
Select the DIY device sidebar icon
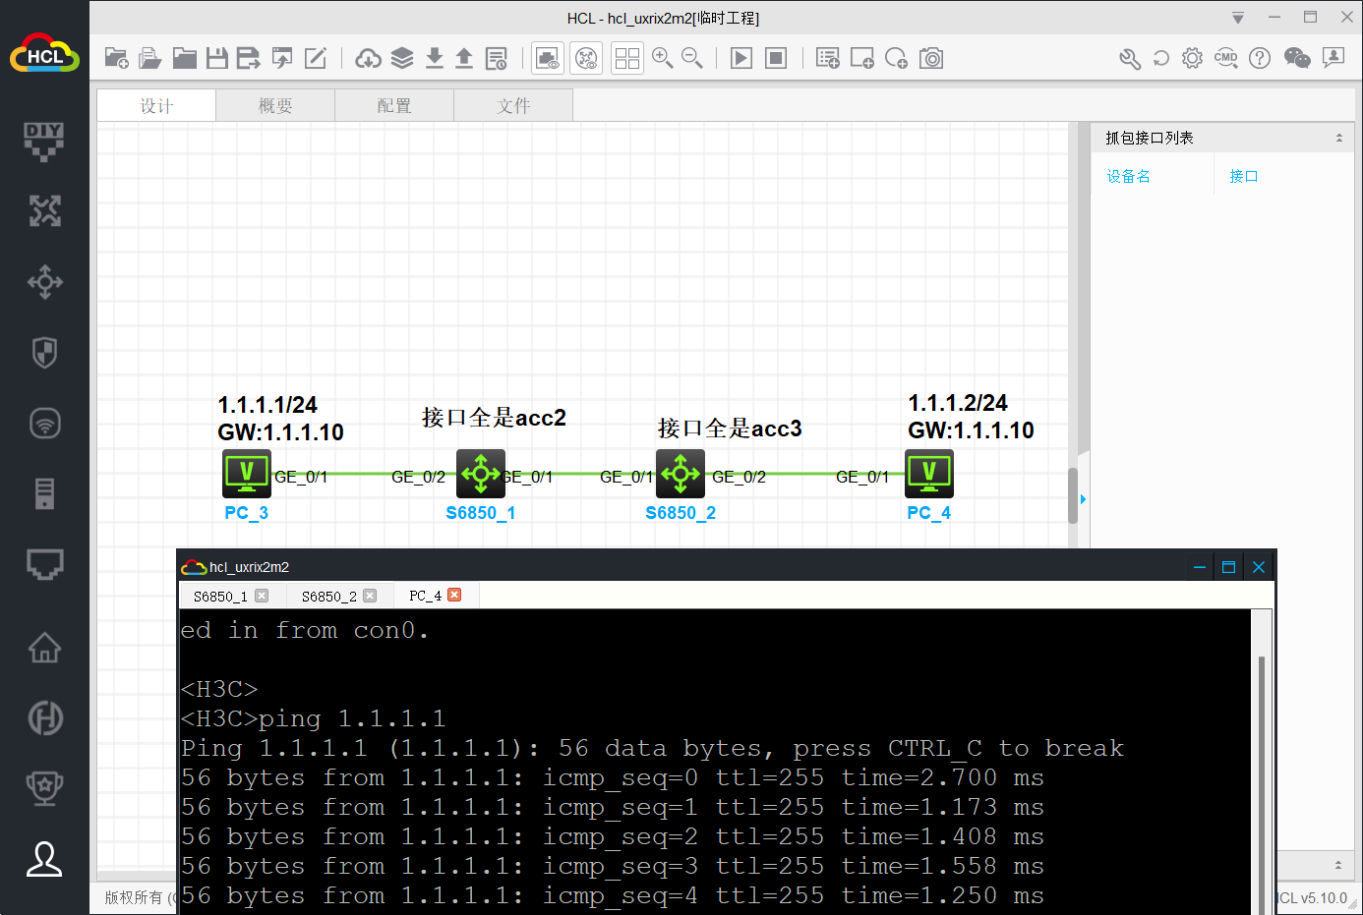pyautogui.click(x=44, y=141)
